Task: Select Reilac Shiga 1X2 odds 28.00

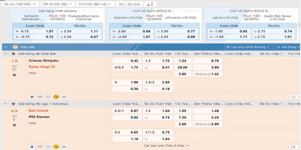Action: (183, 67)
